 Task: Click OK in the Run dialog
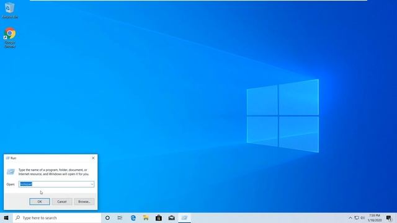40,201
